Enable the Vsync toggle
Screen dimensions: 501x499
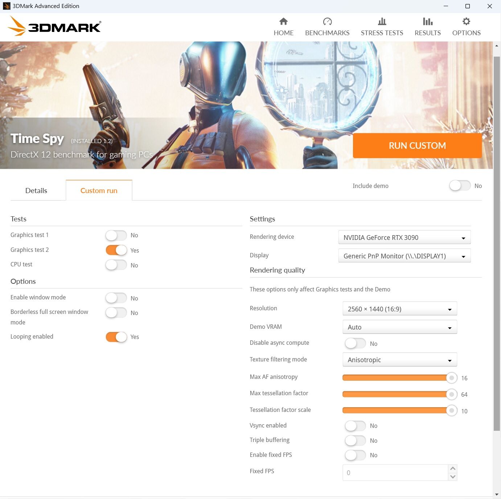(x=355, y=426)
